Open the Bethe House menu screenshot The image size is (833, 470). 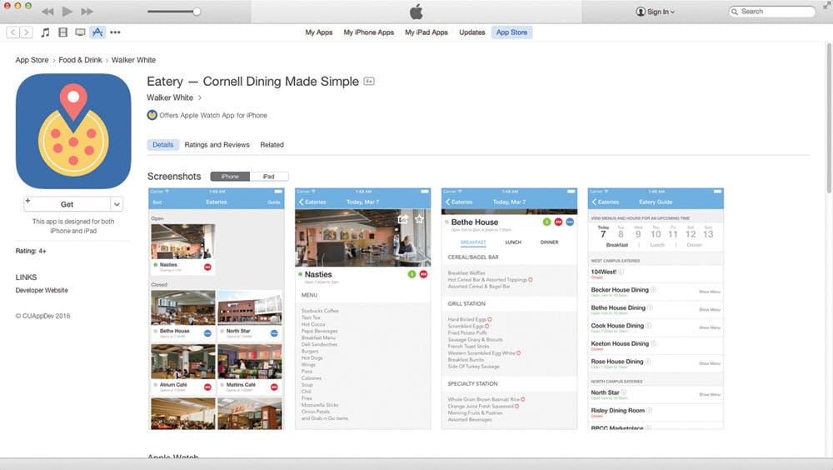(x=509, y=309)
